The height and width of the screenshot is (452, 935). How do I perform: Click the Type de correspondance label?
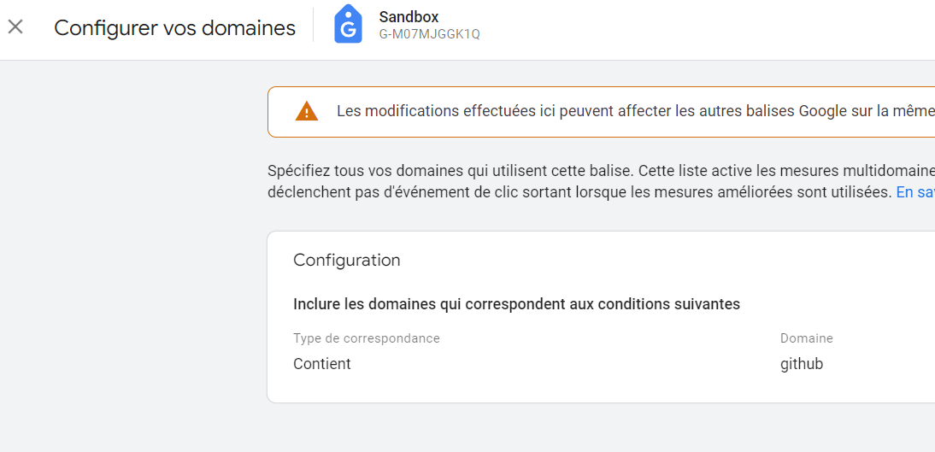(x=366, y=338)
